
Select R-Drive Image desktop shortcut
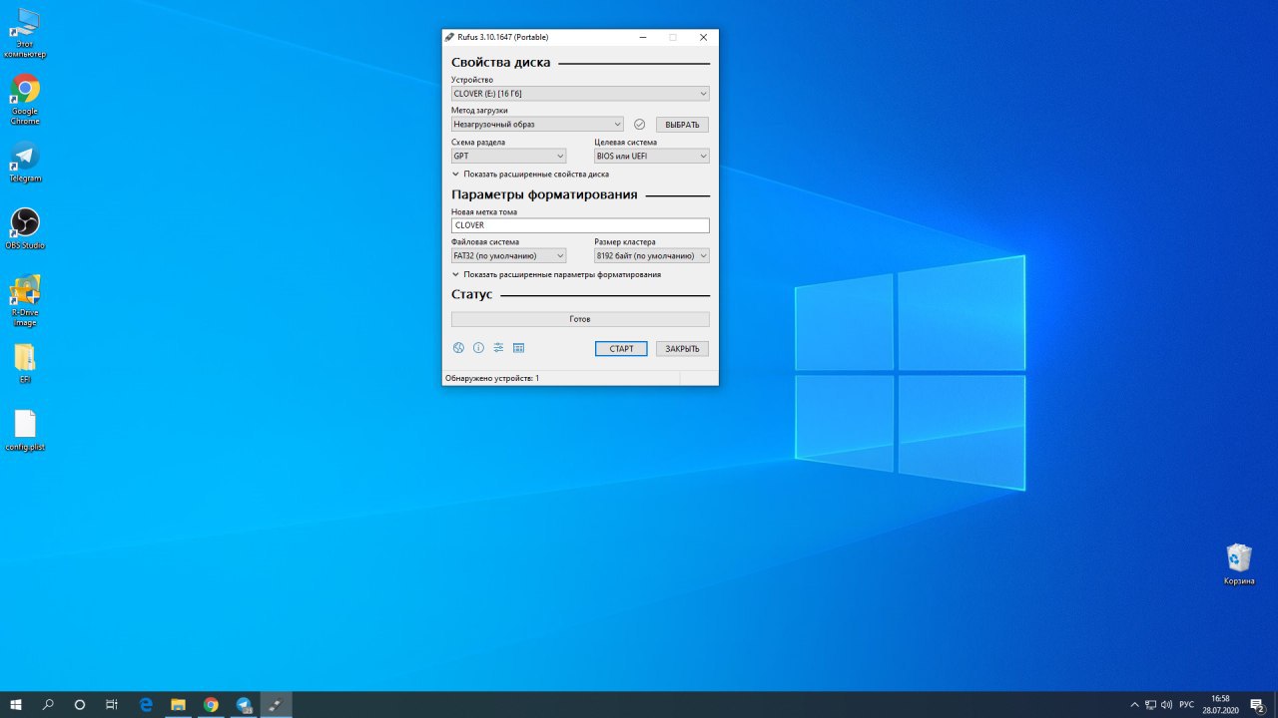pyautogui.click(x=25, y=301)
